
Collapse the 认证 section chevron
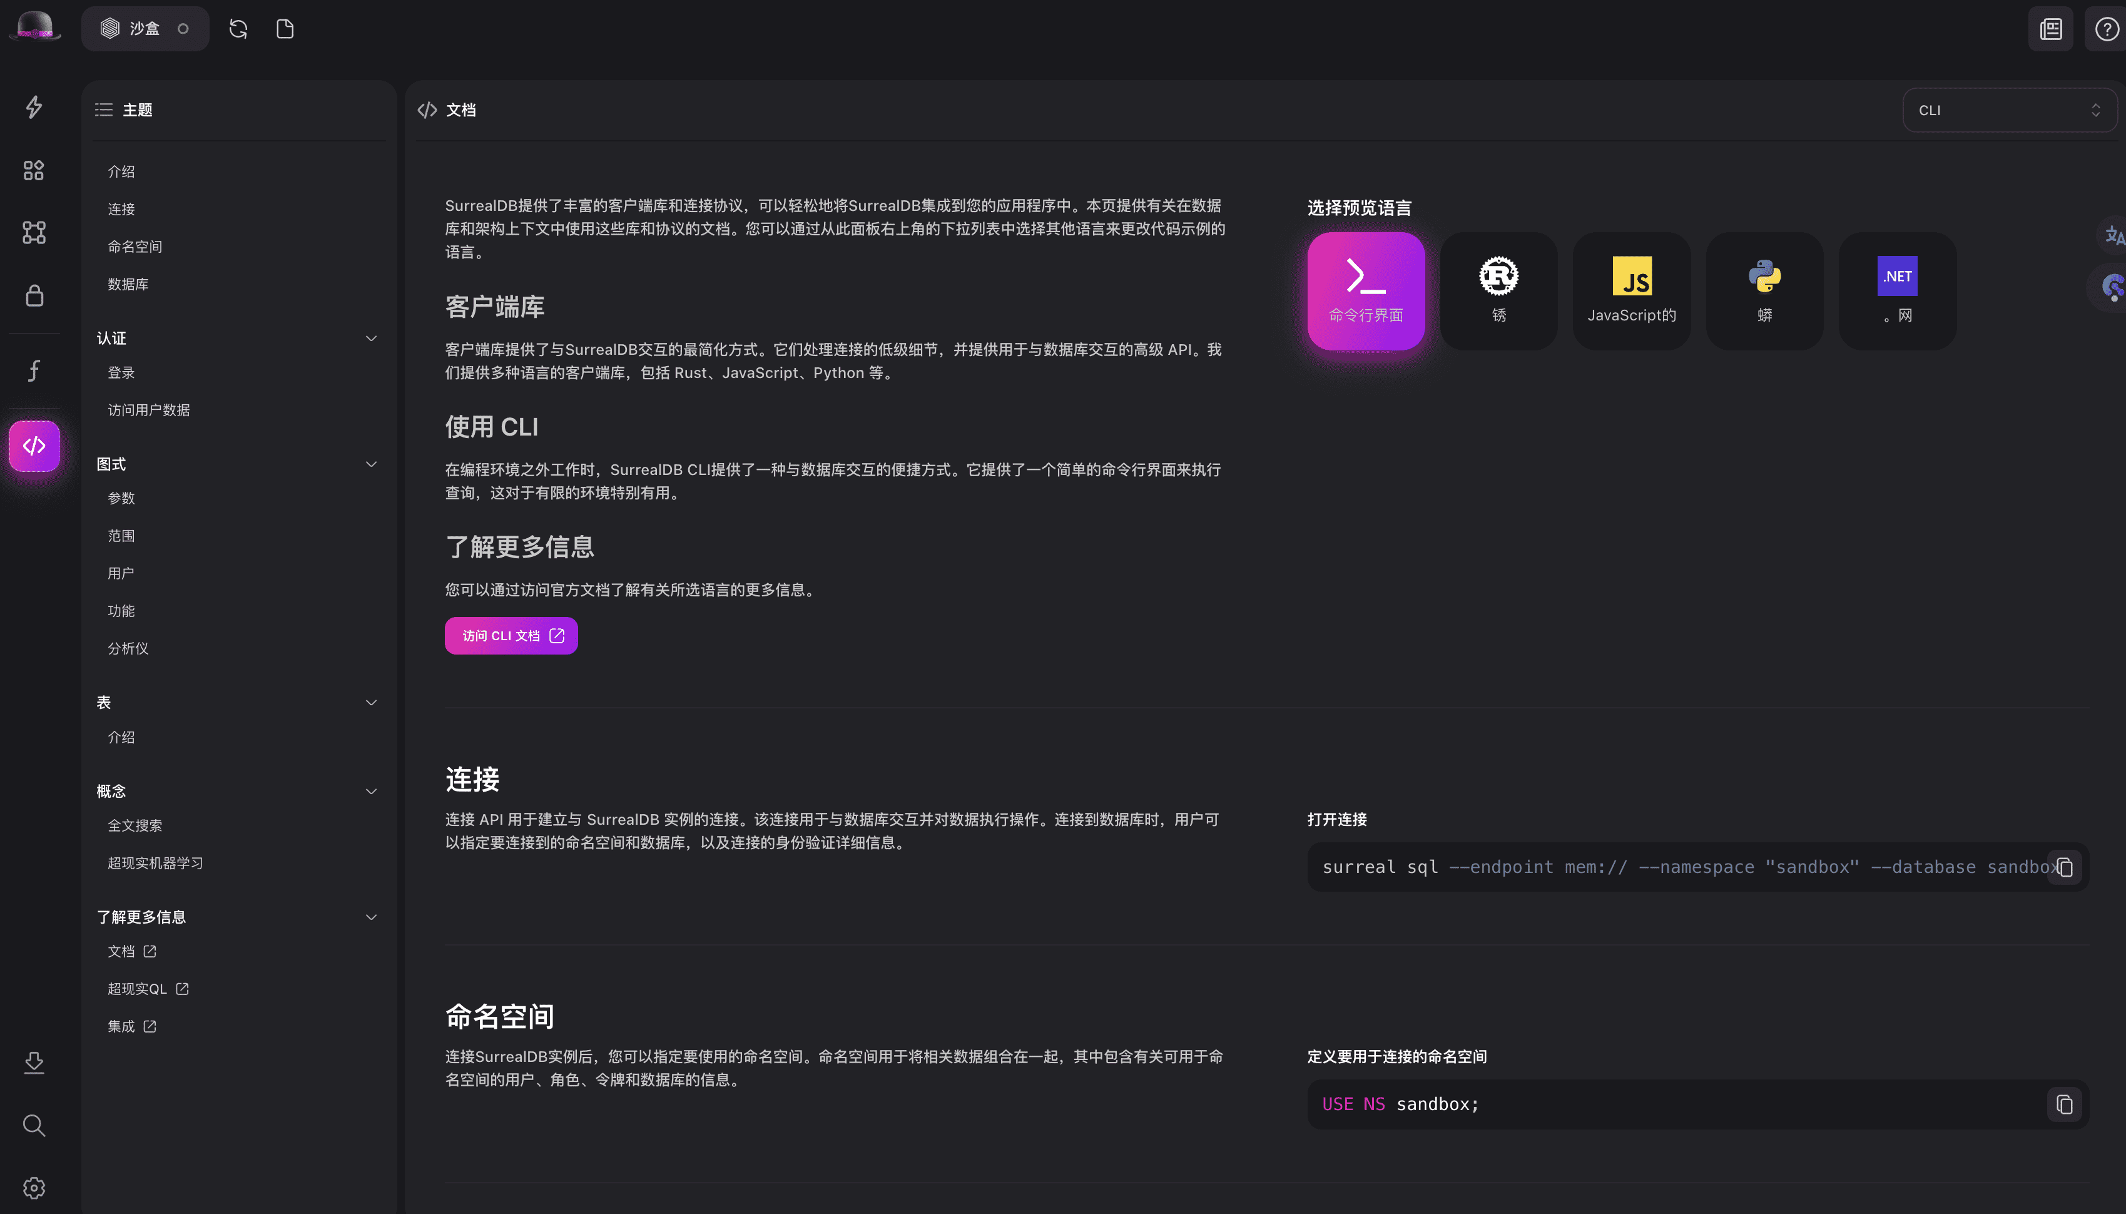[372, 338]
